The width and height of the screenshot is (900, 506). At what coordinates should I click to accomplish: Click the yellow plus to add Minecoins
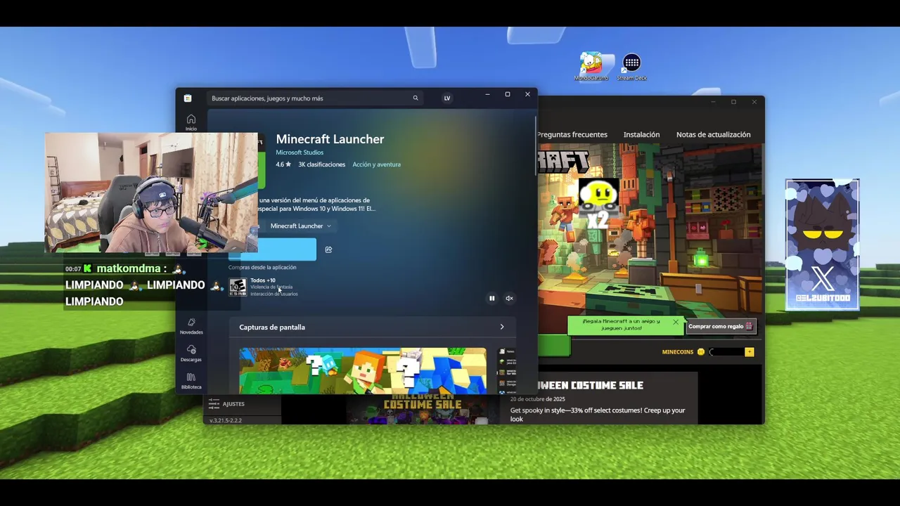750,352
